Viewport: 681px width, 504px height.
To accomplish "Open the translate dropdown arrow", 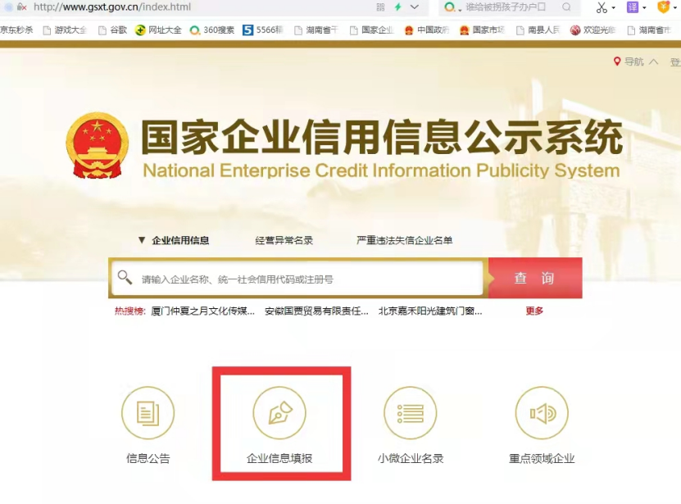I will (644, 7).
